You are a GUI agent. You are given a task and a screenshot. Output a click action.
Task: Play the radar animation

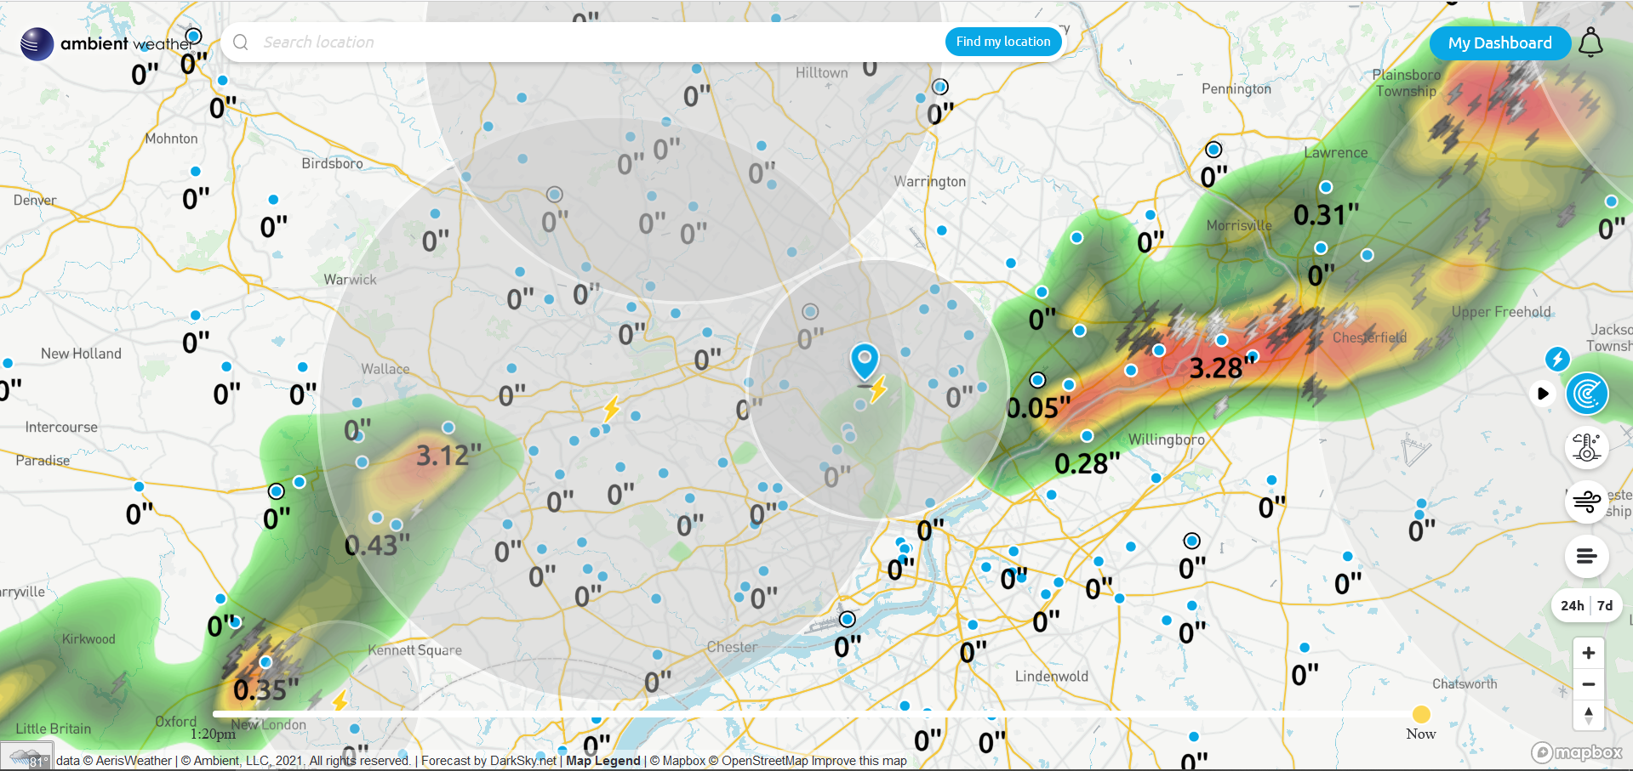click(1542, 394)
